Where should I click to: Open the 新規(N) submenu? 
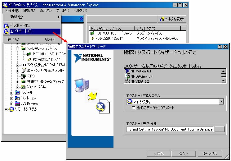pos(32,17)
